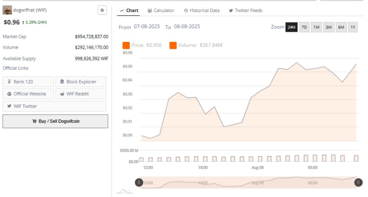Screen dimensions: 368x197
Task: Click the mini chart navigator area
Action: [248, 182]
